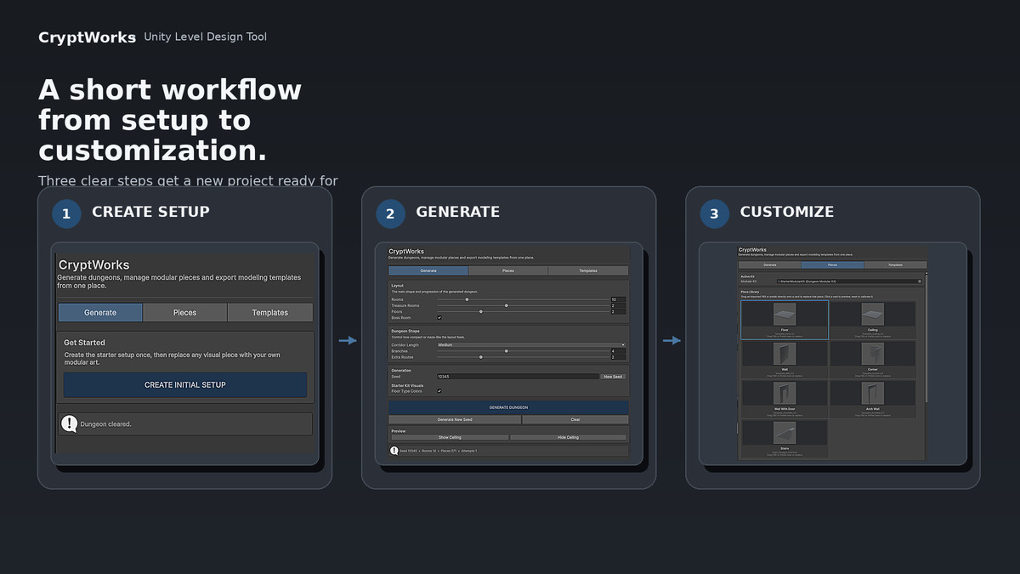Open the Generate tab in the Create Setup panel

100,312
